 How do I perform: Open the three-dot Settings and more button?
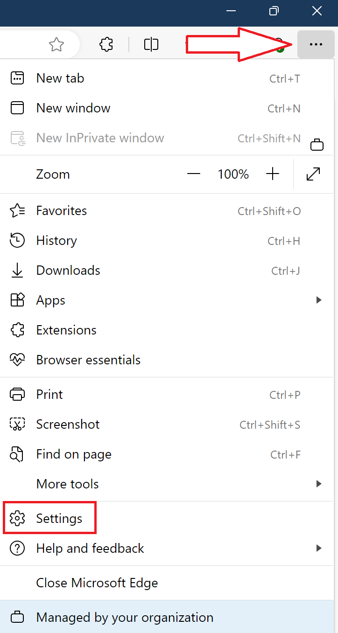pos(316,45)
